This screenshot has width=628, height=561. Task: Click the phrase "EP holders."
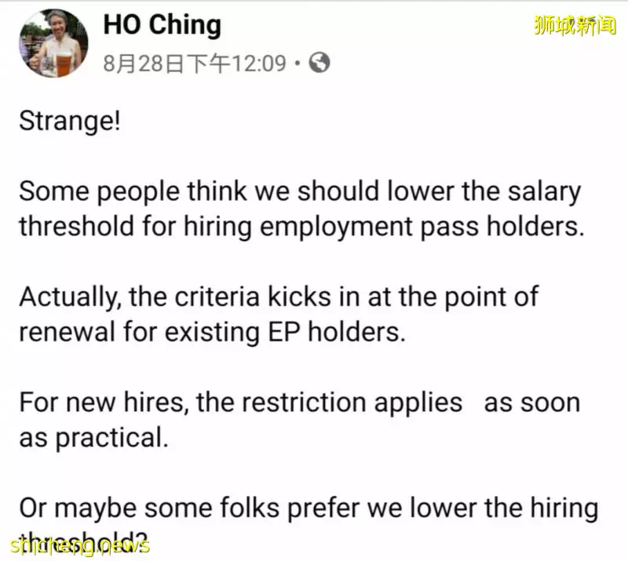(337, 332)
